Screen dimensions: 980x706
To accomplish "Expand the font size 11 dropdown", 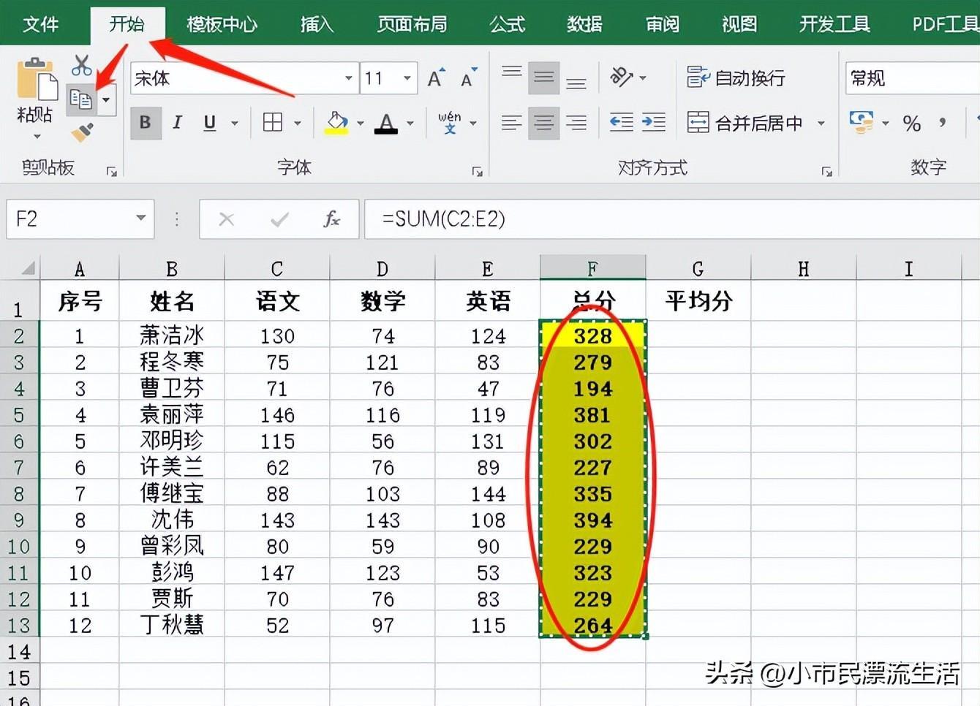I will pyautogui.click(x=407, y=77).
